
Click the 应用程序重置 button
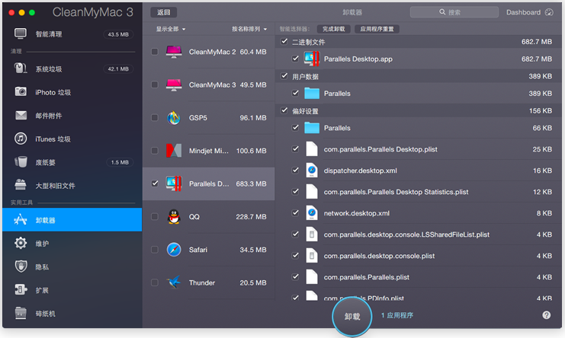pos(377,29)
